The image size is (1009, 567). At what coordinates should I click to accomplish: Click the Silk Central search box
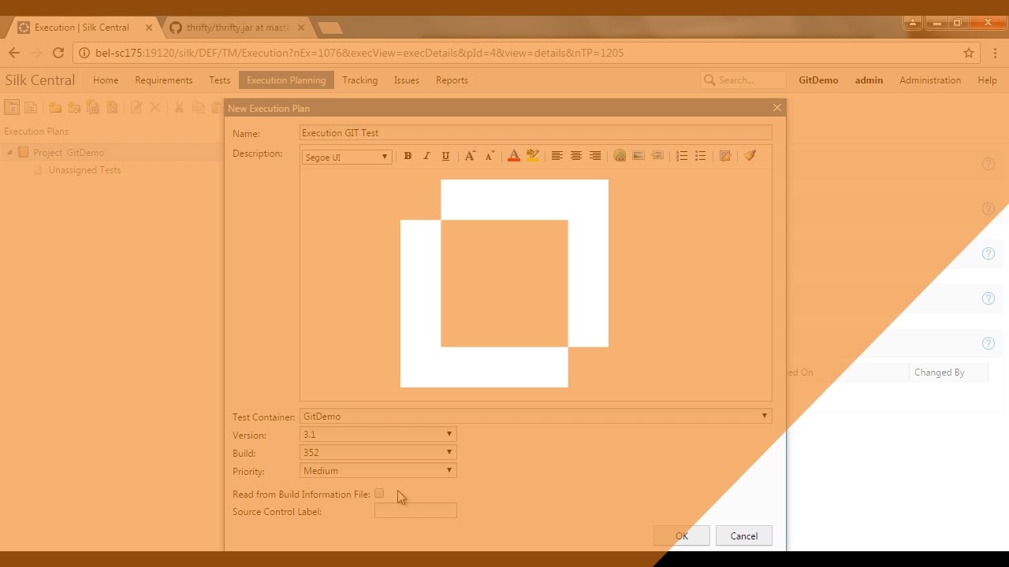coord(743,80)
